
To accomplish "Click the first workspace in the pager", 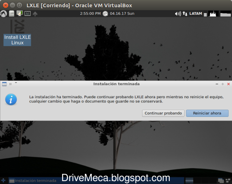I will tap(189, 180).
